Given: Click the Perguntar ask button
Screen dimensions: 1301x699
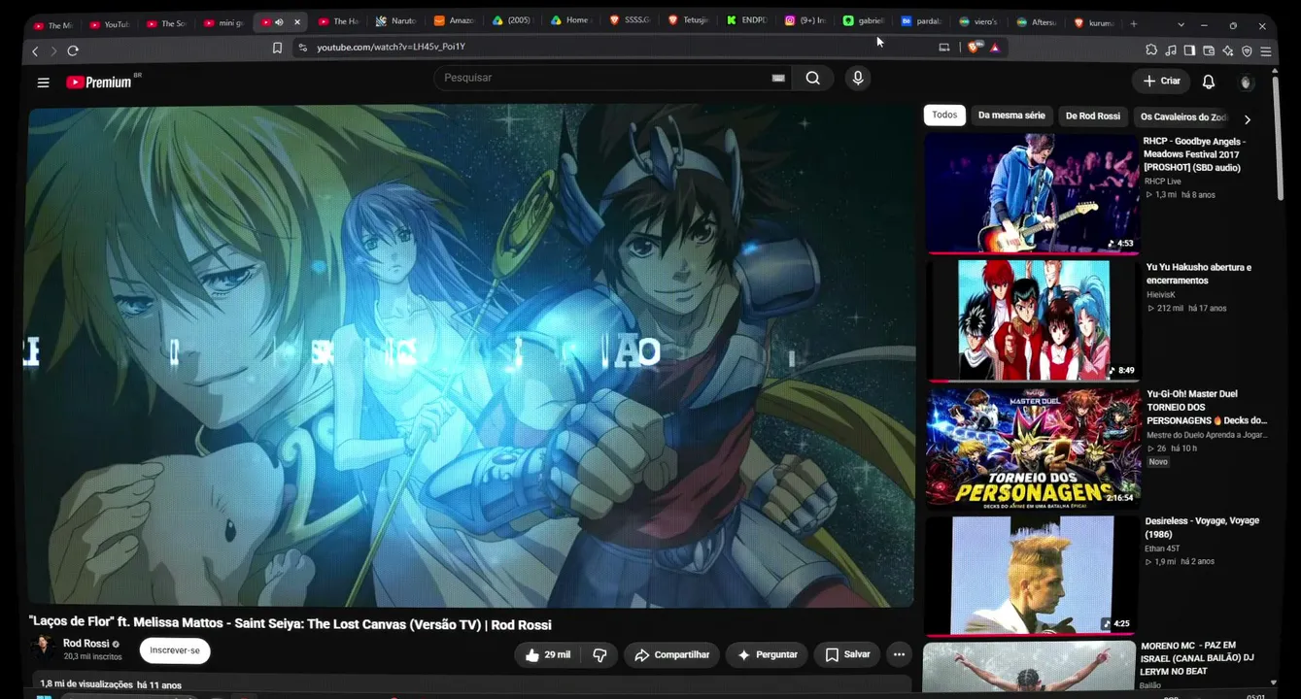Looking at the screenshot, I should coord(768,655).
